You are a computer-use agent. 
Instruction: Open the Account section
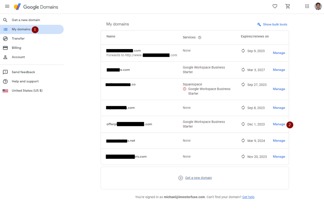(x=18, y=57)
